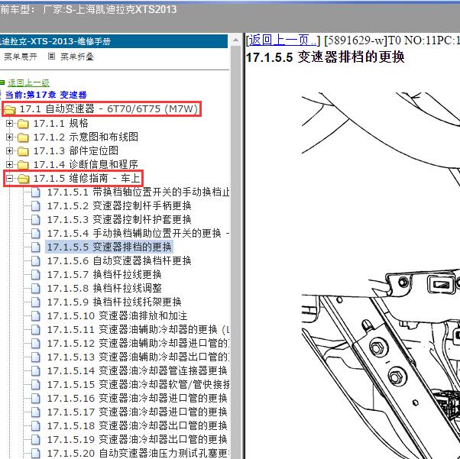The height and width of the screenshot is (459, 460).
Task: Click the 17.1.5.5 变速器排档的更换 page title
Action: click(325, 57)
